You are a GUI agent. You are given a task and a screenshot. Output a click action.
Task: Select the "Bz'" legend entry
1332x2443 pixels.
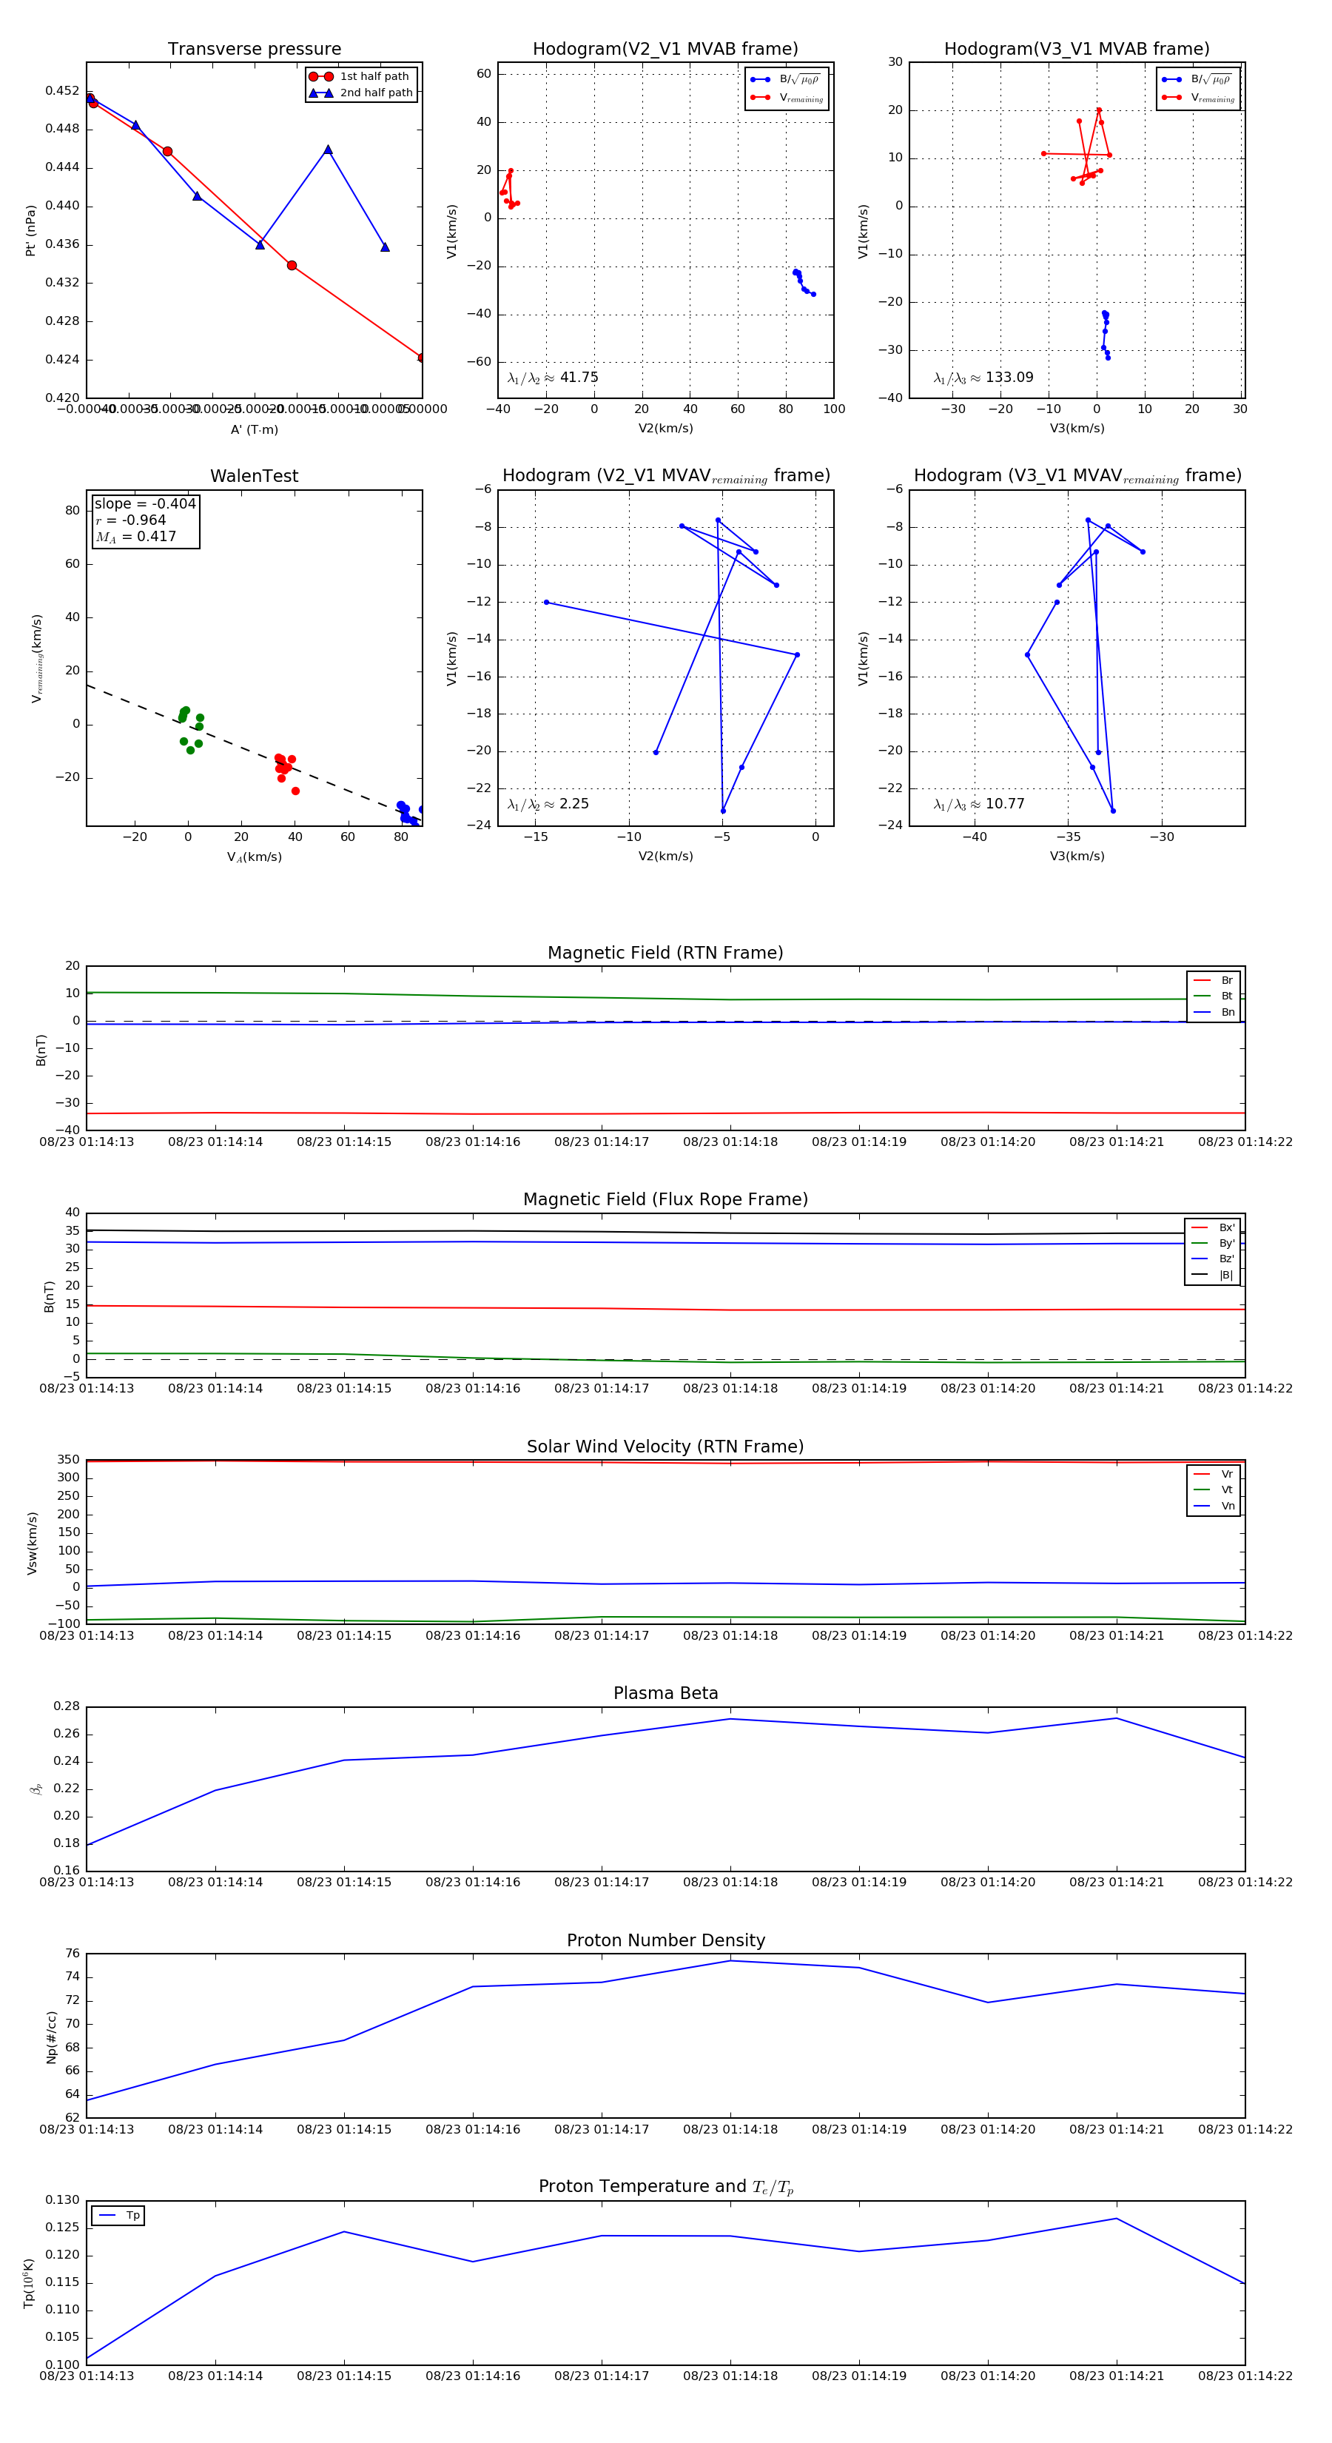coord(1213,1259)
